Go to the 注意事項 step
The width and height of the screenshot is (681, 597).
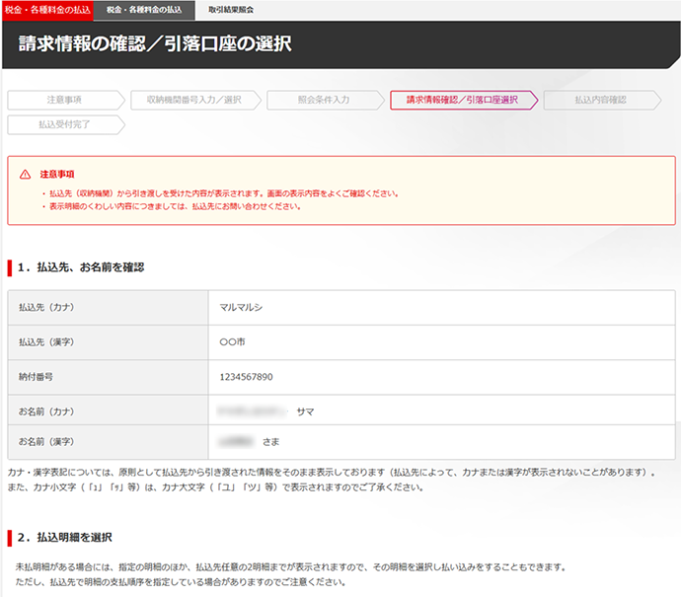pyautogui.click(x=64, y=100)
